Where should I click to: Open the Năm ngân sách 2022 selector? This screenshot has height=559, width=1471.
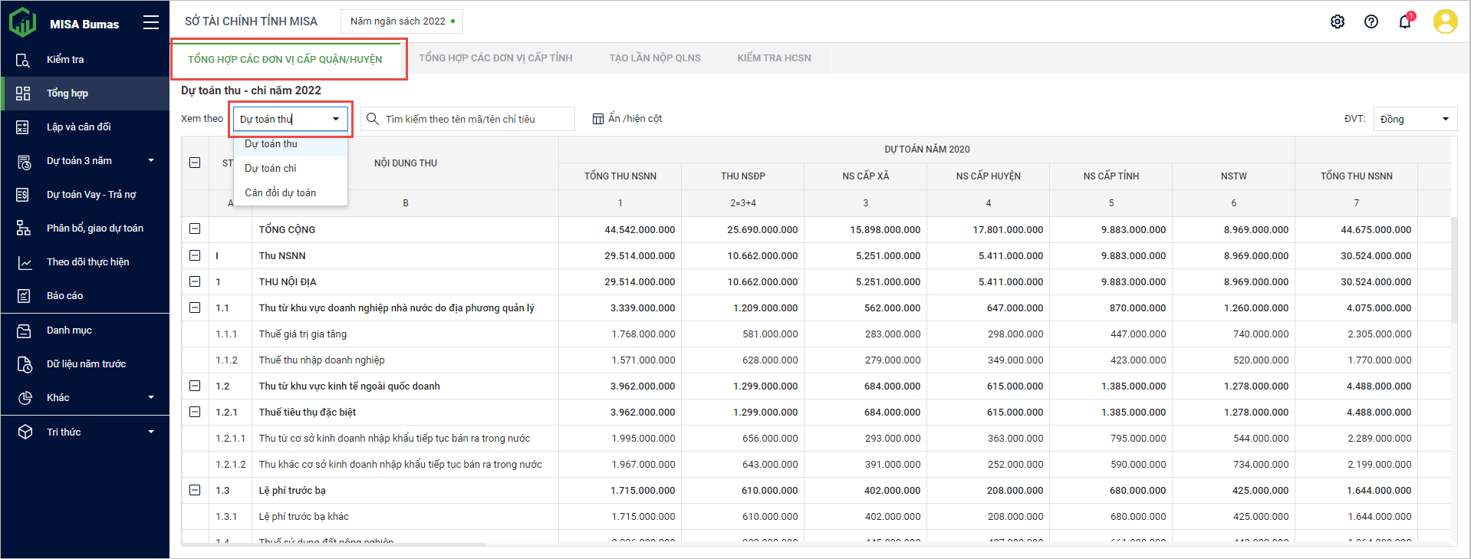click(x=402, y=21)
